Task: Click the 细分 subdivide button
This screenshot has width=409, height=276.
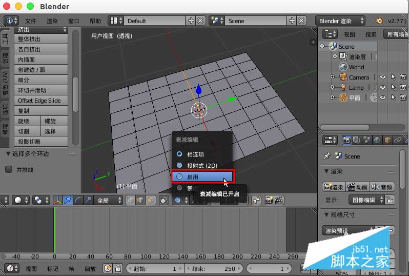Action: click(x=41, y=80)
